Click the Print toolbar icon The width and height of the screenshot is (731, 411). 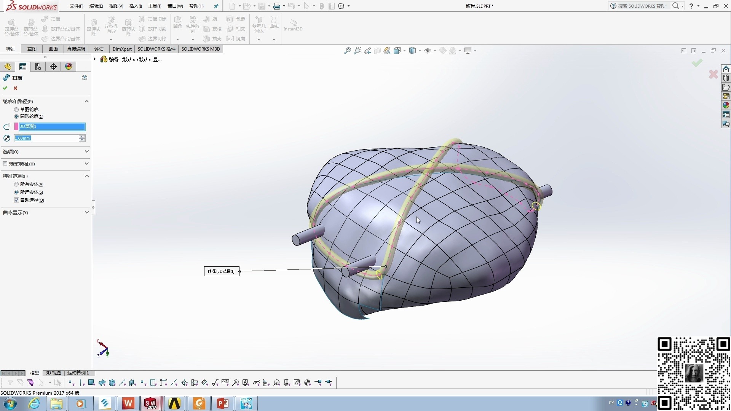(277, 6)
